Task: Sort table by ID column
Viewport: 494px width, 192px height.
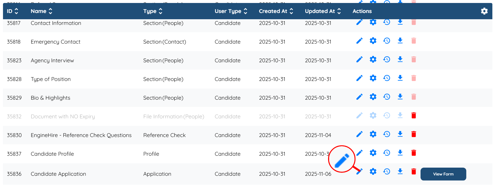Action: click(12, 11)
